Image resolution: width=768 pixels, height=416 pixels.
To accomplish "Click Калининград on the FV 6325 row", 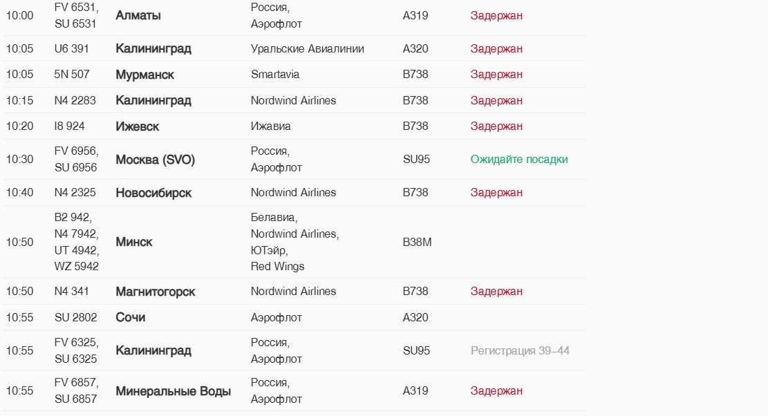I will click(x=153, y=351).
